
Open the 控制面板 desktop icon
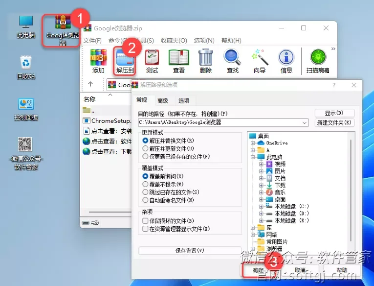click(x=26, y=109)
